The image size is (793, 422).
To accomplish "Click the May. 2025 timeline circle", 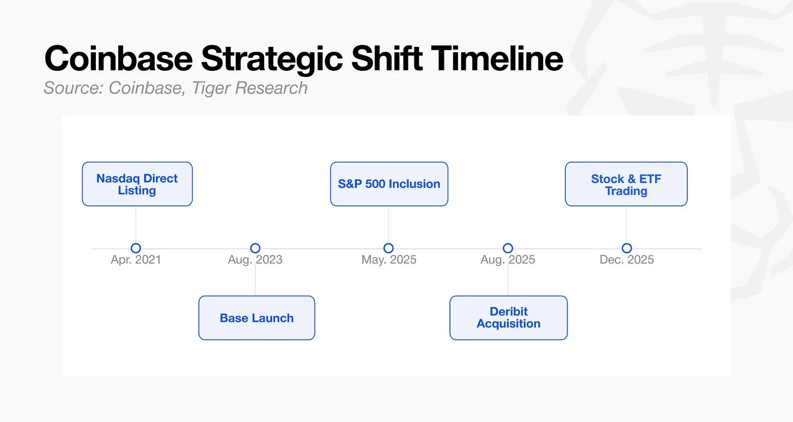I will (388, 248).
